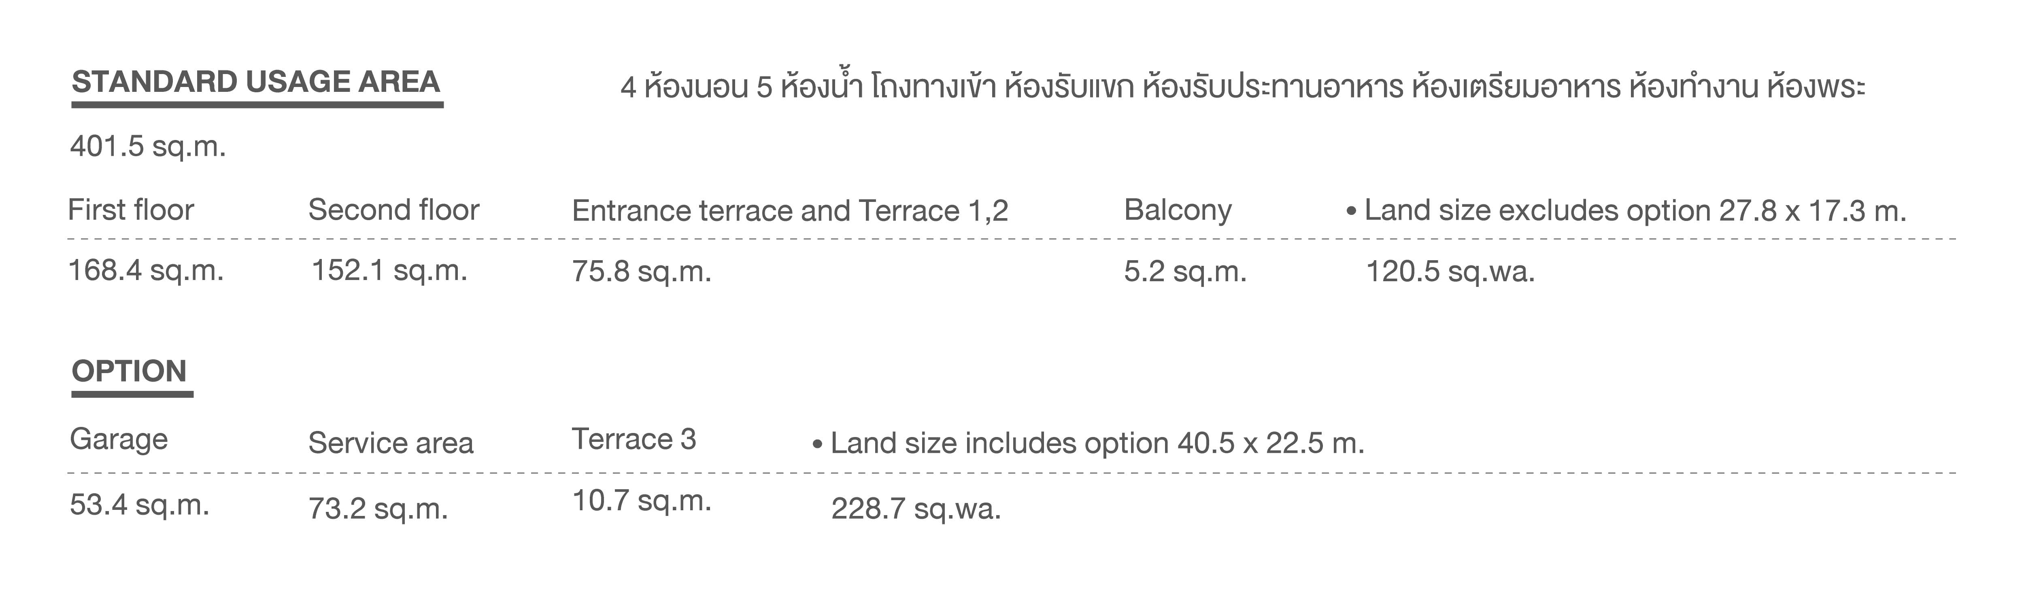
Task: Click the First floor label
Action: 130,210
